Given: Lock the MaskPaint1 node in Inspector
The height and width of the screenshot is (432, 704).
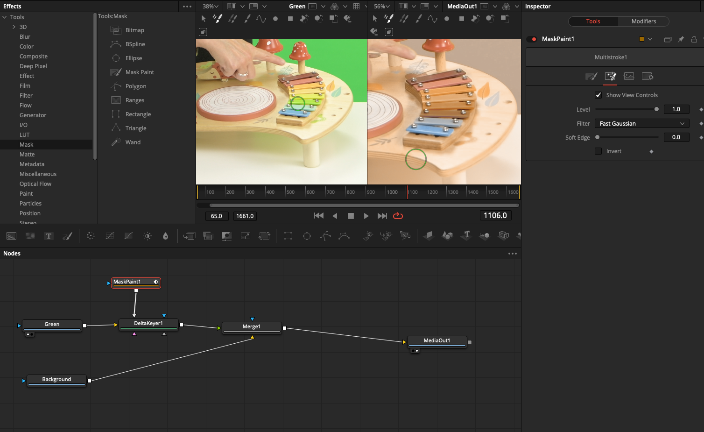Looking at the screenshot, I should (x=694, y=39).
